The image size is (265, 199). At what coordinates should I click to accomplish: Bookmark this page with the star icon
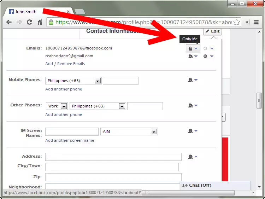236,22
